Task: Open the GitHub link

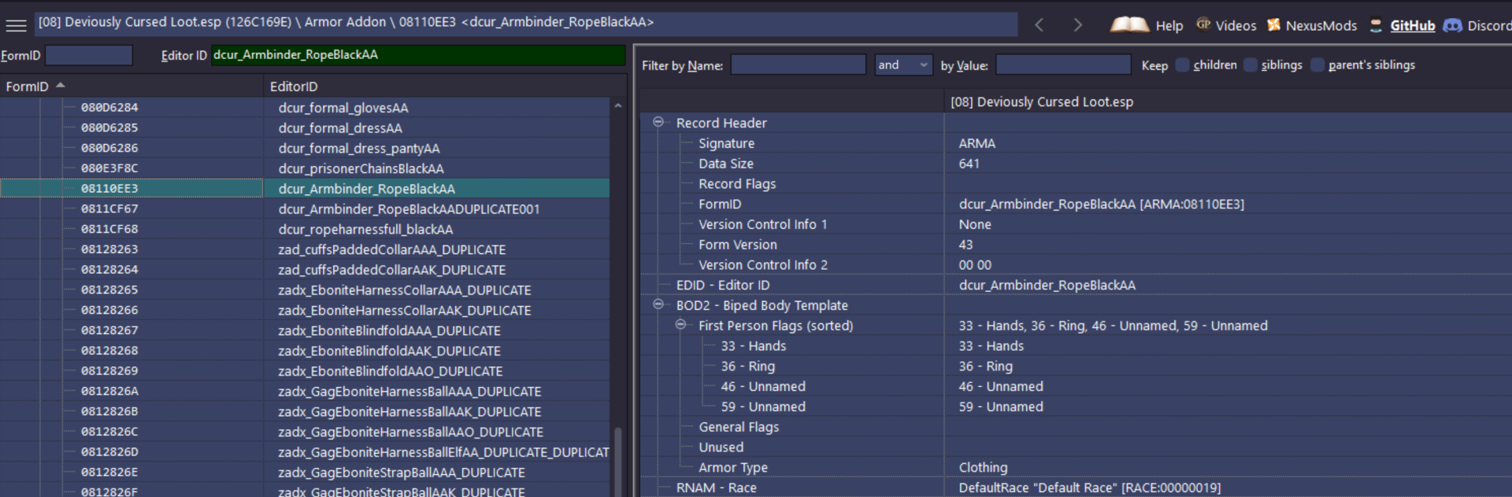Action: point(1402,25)
